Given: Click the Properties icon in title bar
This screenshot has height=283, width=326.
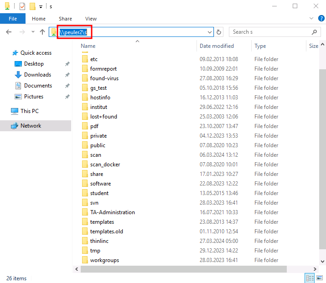Looking at the screenshot, I should click(x=22, y=6).
